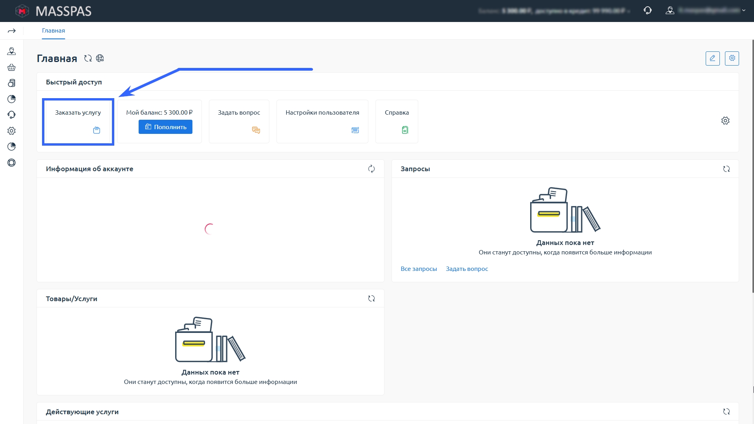The height and width of the screenshot is (424, 754).
Task: Click the shopping basket sidebar icon
Action: click(11, 68)
